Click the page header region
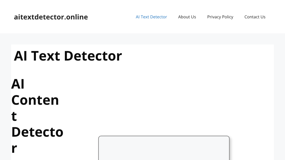Screen dimensions: 285x160 pos(142,17)
